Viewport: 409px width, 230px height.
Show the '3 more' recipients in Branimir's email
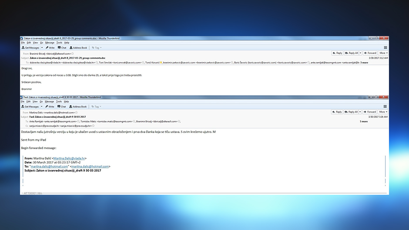click(364, 63)
